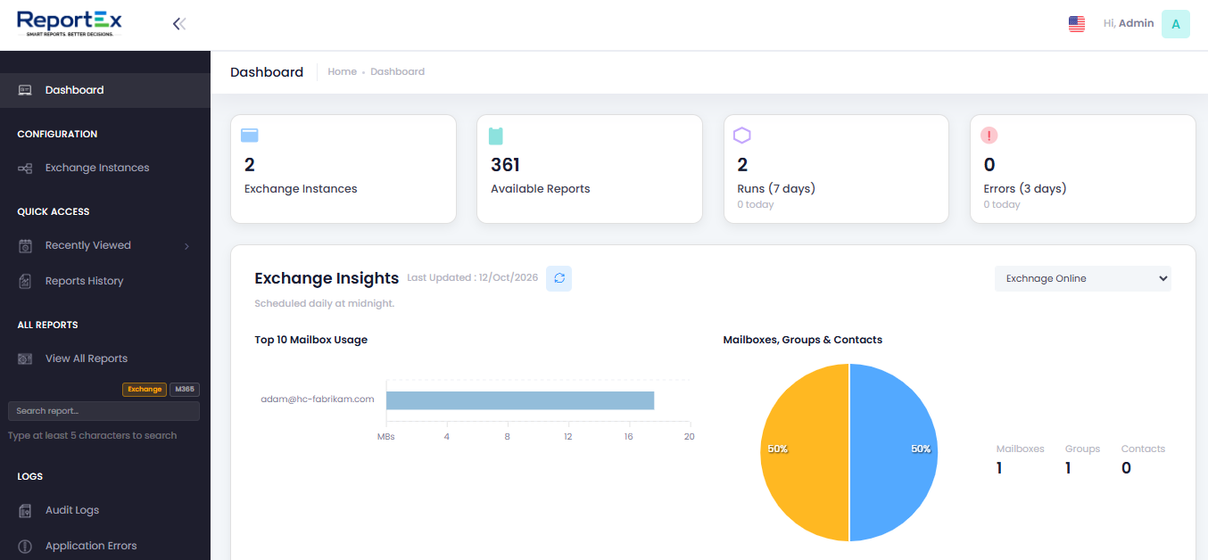Go to Exchange Instances configuration
The image size is (1208, 560).
click(x=105, y=168)
